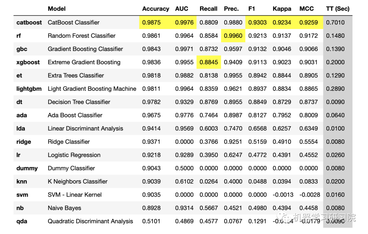This screenshot has height=234, width=368.
Task: Click the MCC column header
Action: [307, 9]
